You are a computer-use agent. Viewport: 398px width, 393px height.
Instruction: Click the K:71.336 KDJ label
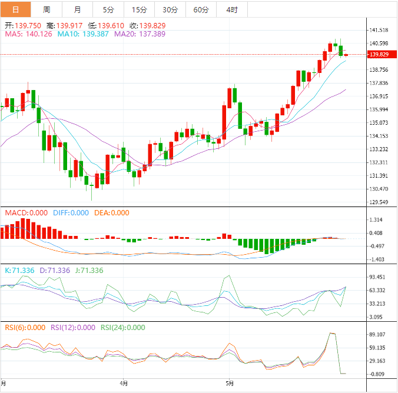[19, 271]
